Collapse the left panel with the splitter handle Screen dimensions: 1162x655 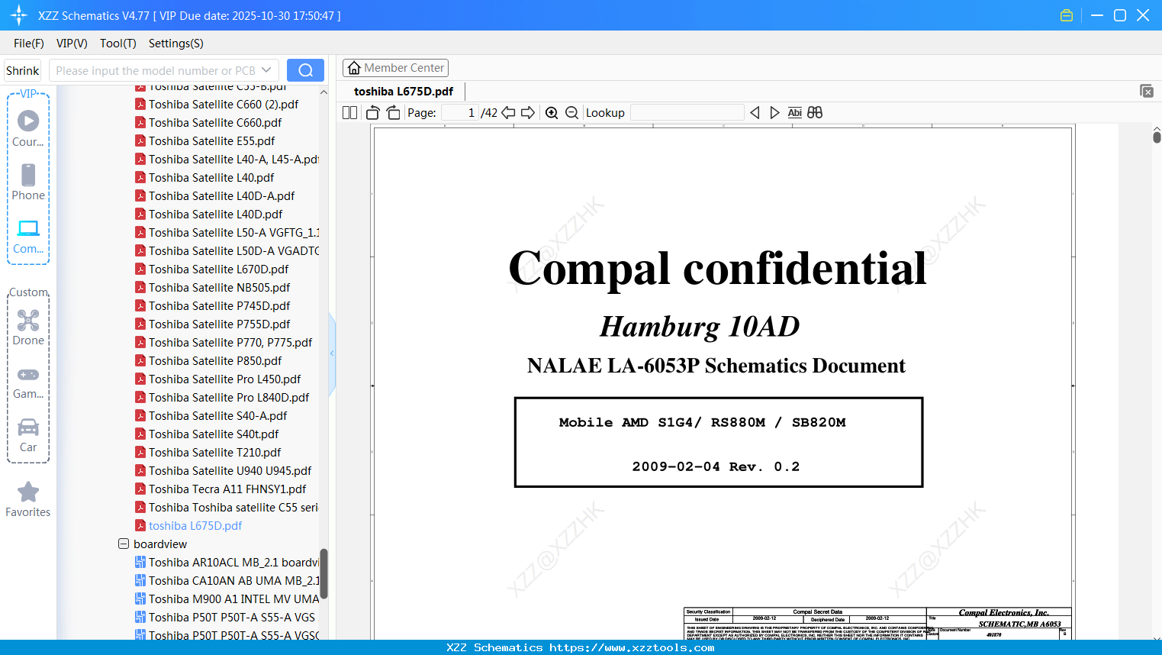tap(332, 353)
